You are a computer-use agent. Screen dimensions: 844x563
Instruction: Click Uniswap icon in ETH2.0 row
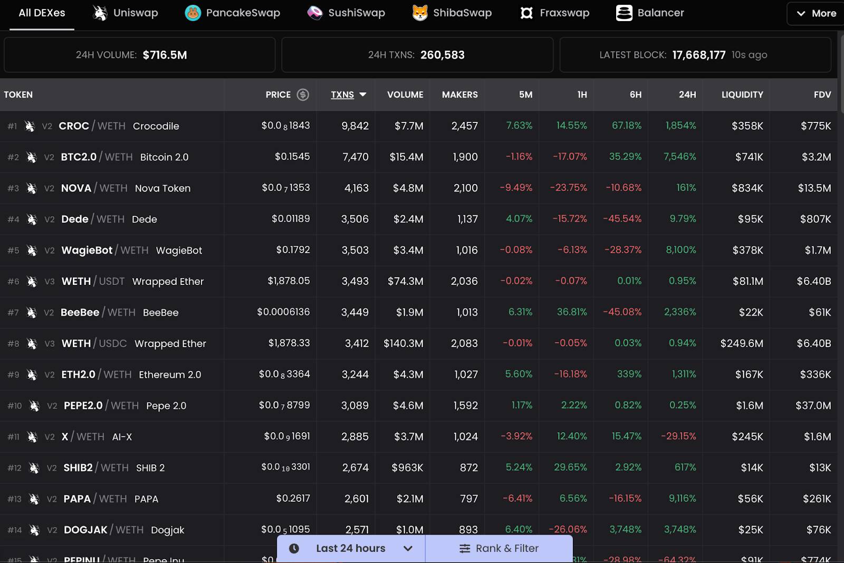click(32, 375)
